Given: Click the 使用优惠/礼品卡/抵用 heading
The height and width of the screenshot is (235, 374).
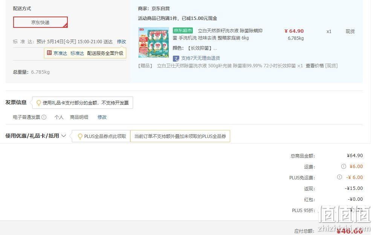Looking at the screenshot, I should click(x=32, y=136).
